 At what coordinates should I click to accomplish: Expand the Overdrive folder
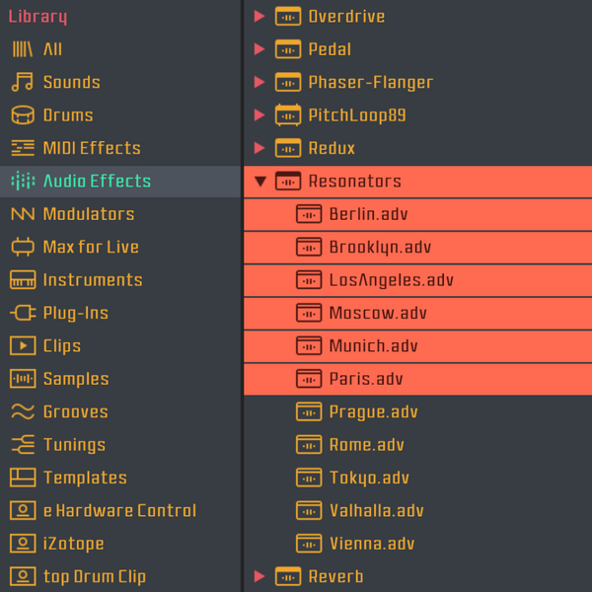[x=259, y=17]
